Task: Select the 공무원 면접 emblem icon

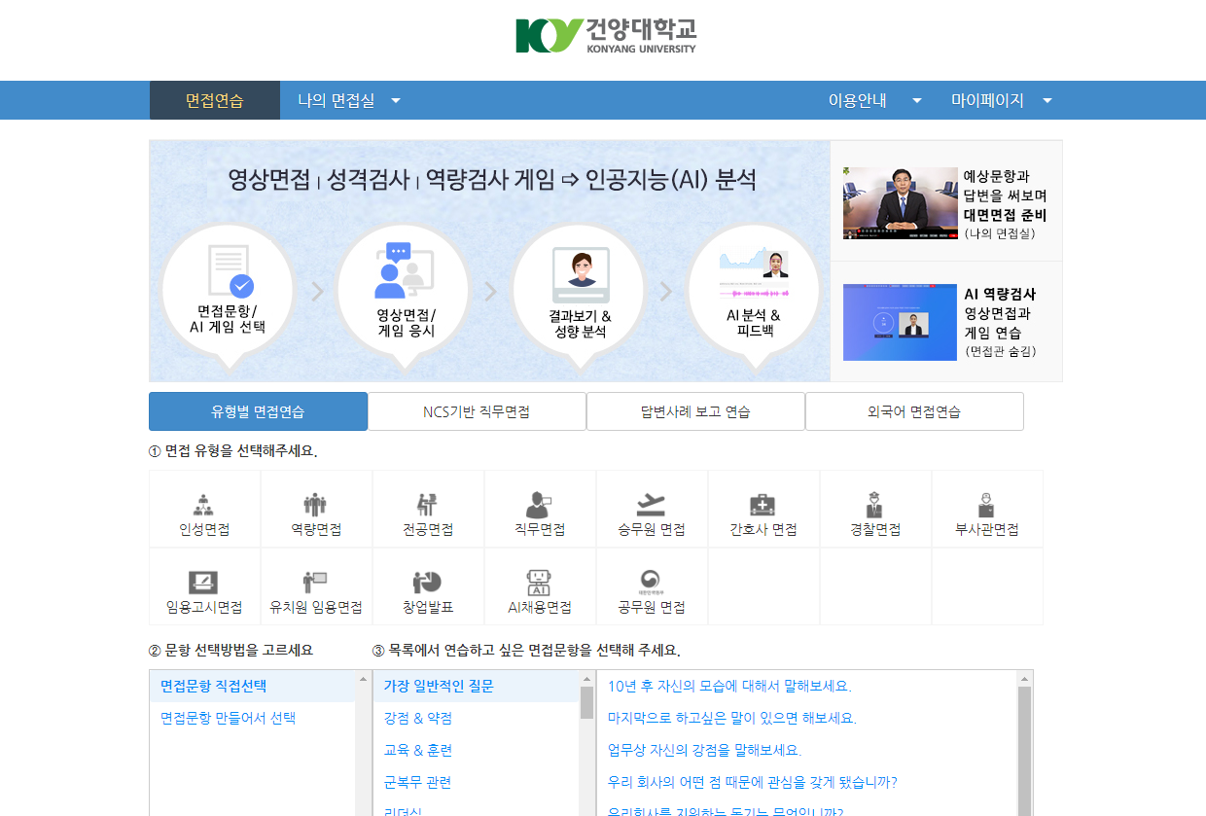Action: pos(652,585)
